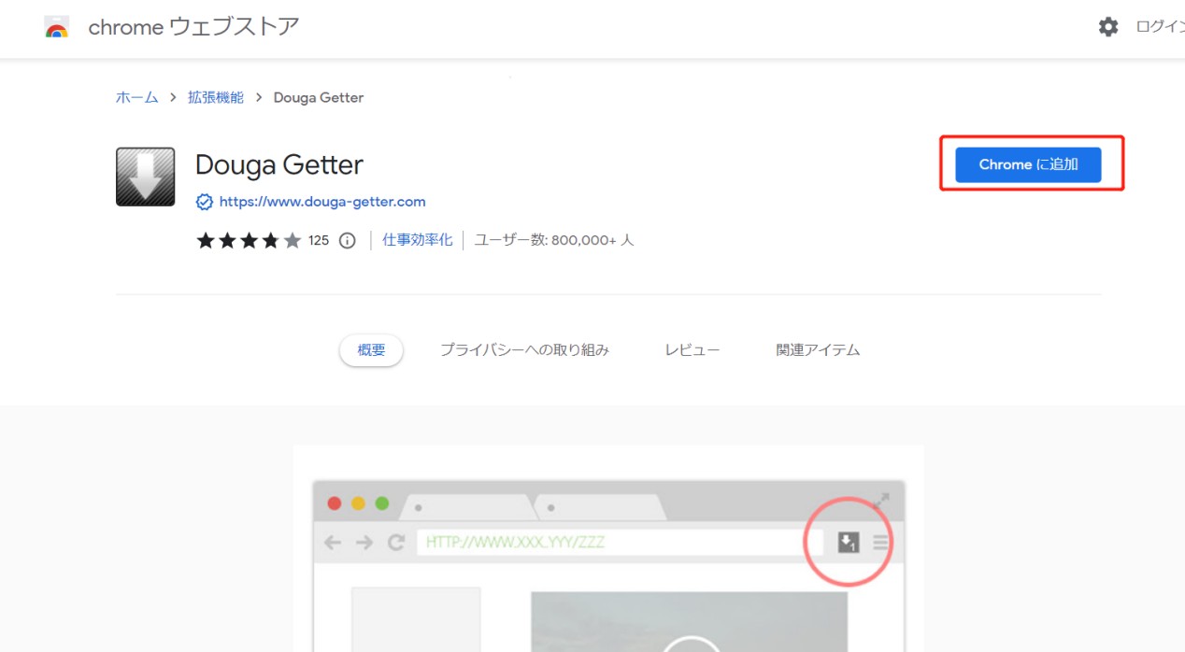Open the 拡張機能 breadcrumb link

[x=215, y=97]
